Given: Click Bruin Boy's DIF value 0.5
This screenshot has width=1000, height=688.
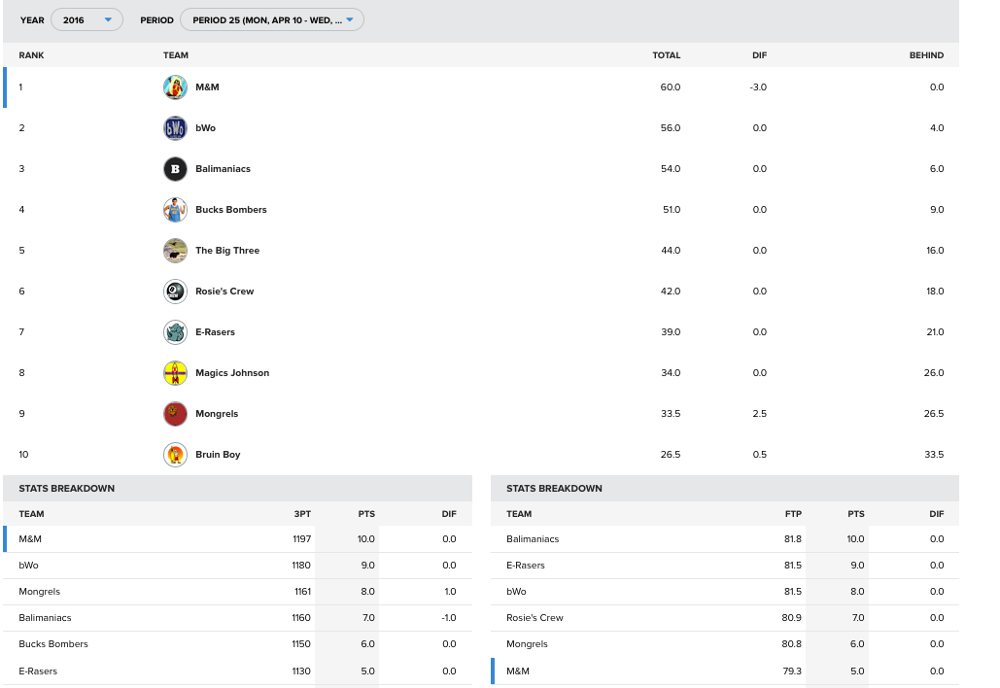Looking at the screenshot, I should pos(760,455).
